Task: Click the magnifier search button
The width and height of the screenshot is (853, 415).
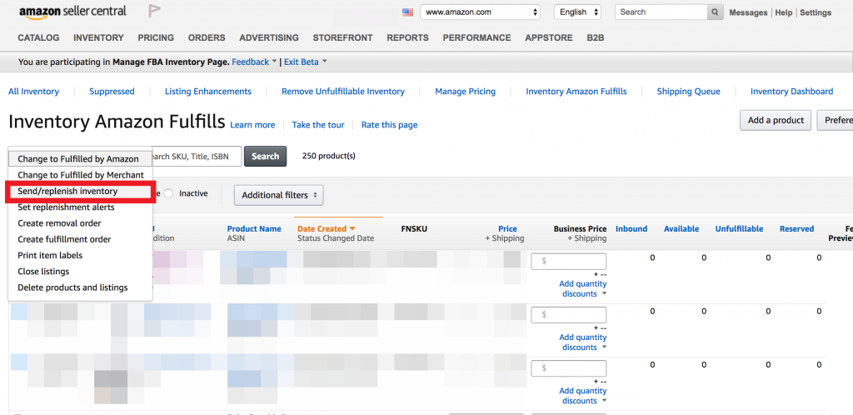Action: (x=716, y=12)
